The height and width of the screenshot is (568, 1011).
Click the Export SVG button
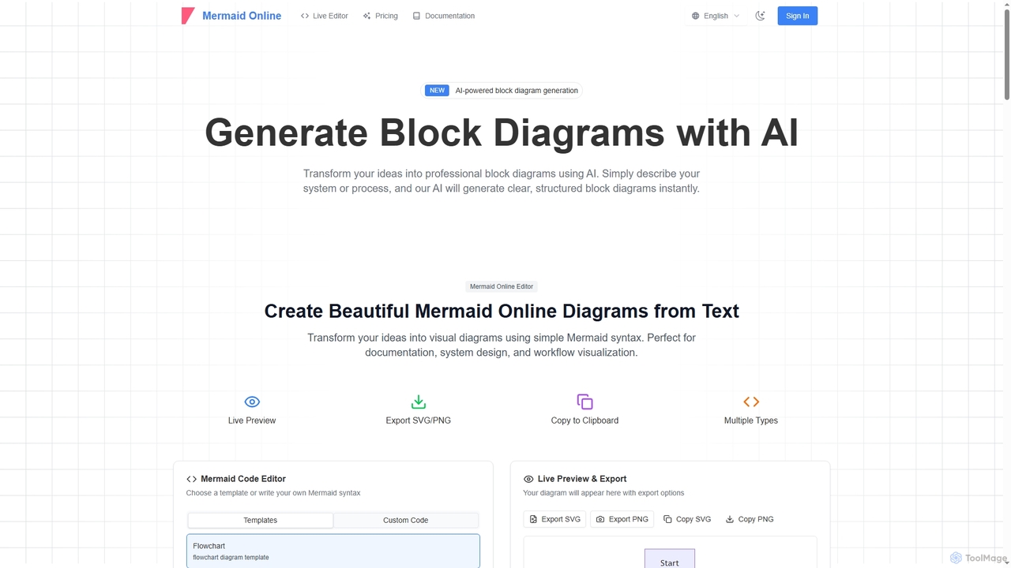tap(554, 519)
